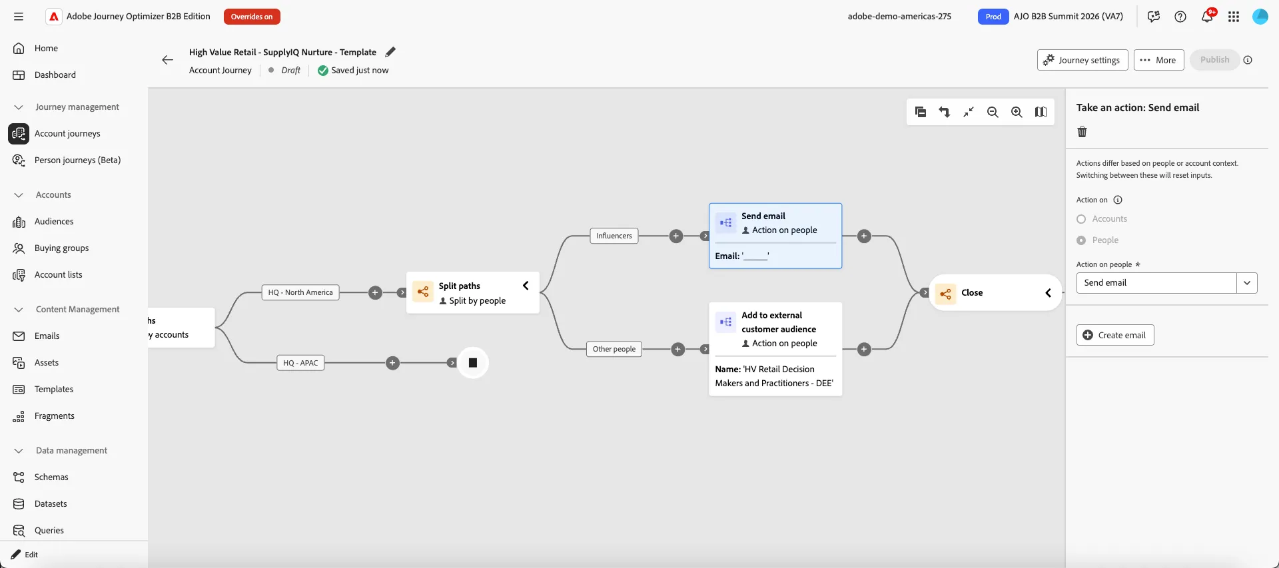Screen dimensions: 1279x568
Task: Click the Other people path label
Action: tap(614, 349)
